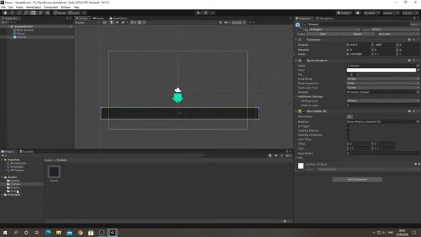Screen dimensions: 421x237
Task: Open Transform component help icon
Action: (409, 39)
